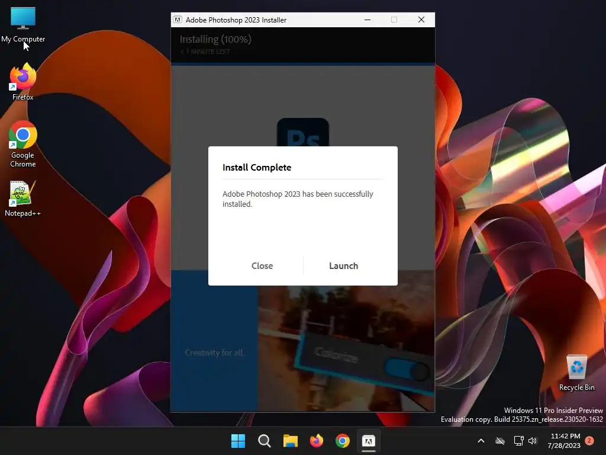Click the 'Installing (100%)' status text
The image size is (606, 455).
215,39
